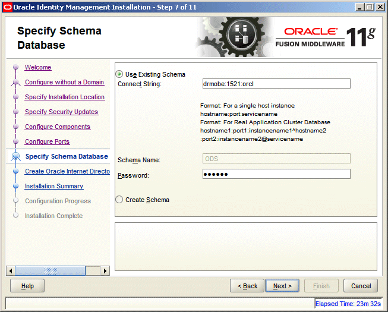The image size is (388, 312).
Task: Click the Configuration Progress bullet icon
Action: click(x=16, y=200)
